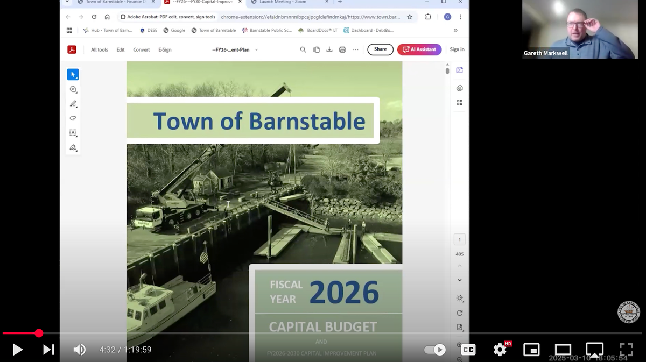Viewport: 646px width, 362px height.
Task: Open the Convert menu in Acrobat
Action: 141,49
